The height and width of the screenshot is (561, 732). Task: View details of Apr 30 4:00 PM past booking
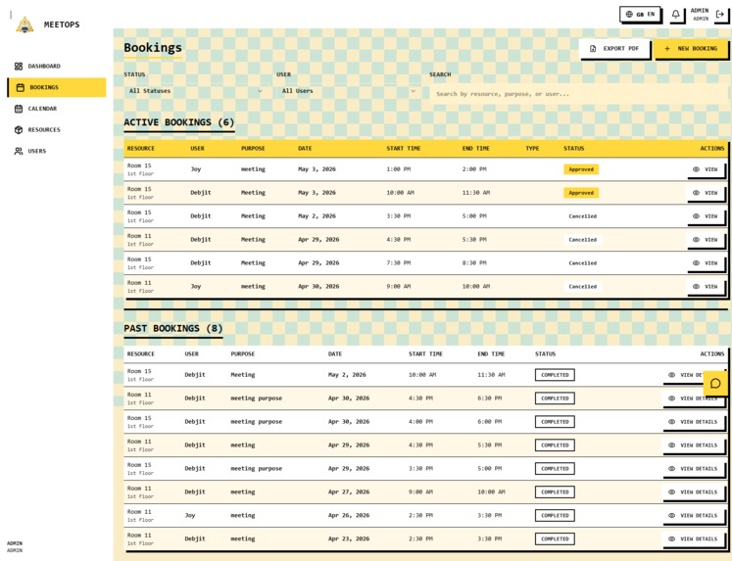[694, 422]
